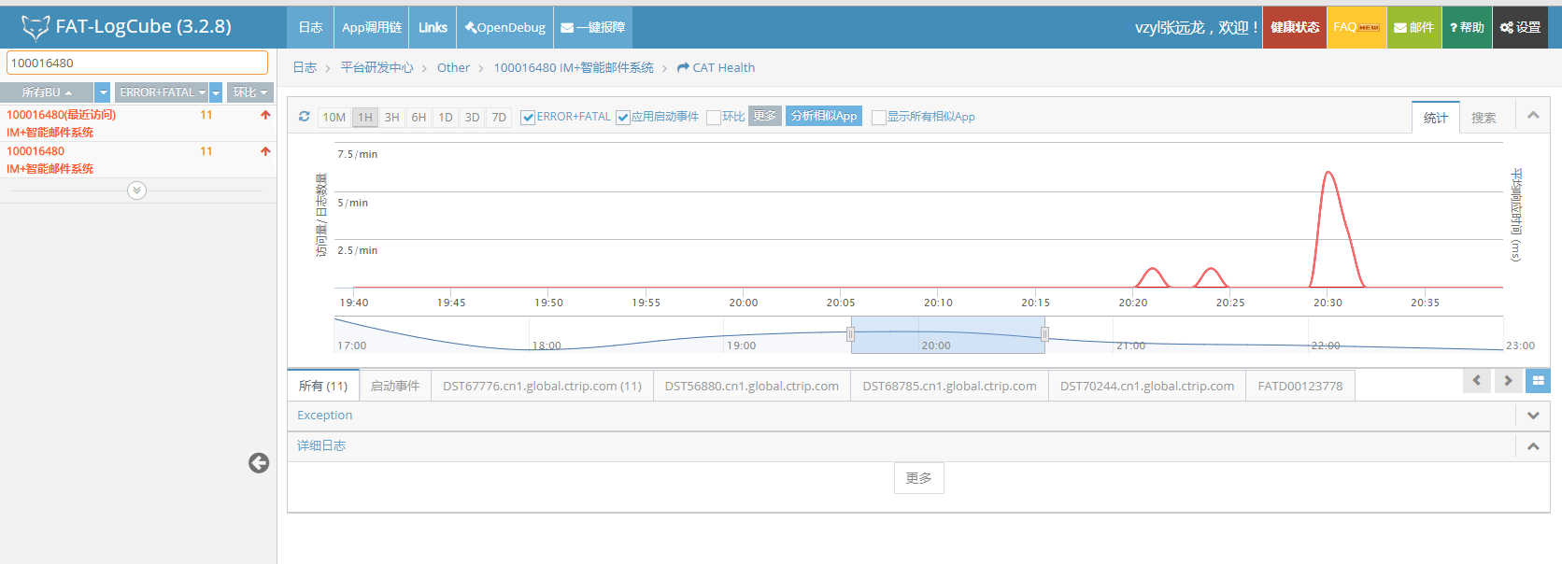Screen dimensions: 1562x564
Task: Click the refresh icon in chart toolbar
Action: [304, 117]
